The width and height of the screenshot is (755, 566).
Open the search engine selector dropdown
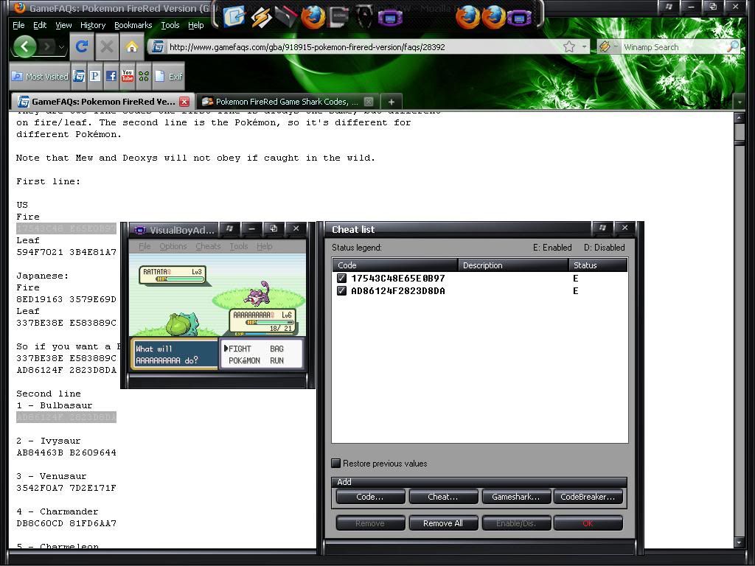tap(608, 46)
